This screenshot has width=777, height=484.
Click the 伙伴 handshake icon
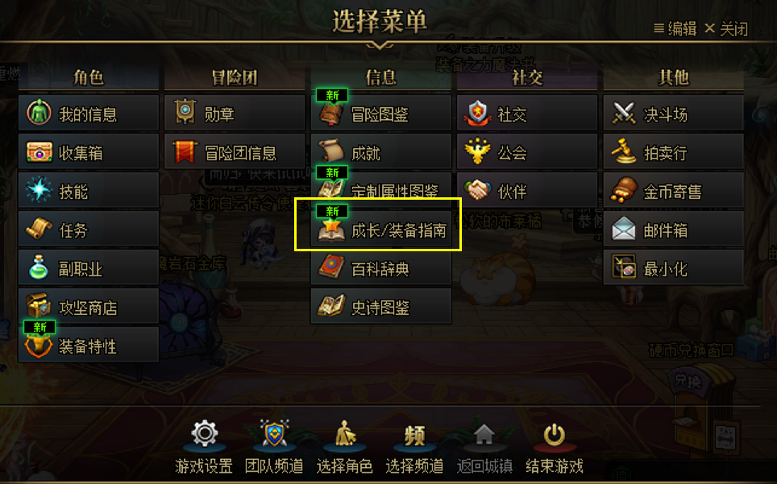point(477,190)
